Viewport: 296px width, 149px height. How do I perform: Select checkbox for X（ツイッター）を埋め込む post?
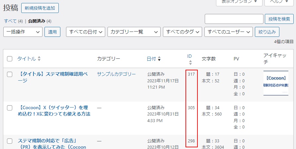pyautogui.click(x=10, y=108)
